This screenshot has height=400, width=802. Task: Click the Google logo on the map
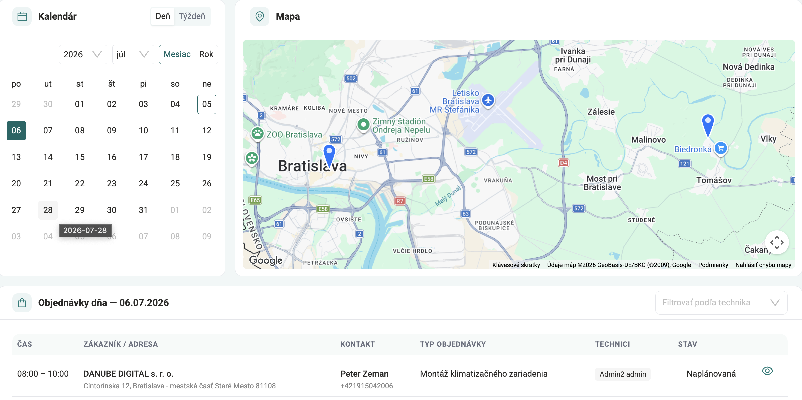(x=266, y=260)
